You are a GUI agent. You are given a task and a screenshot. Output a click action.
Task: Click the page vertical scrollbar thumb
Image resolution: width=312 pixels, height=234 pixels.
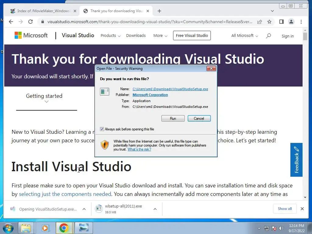(x=305, y=37)
